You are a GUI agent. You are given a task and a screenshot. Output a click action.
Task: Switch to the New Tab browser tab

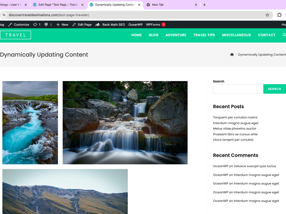click(158, 5)
